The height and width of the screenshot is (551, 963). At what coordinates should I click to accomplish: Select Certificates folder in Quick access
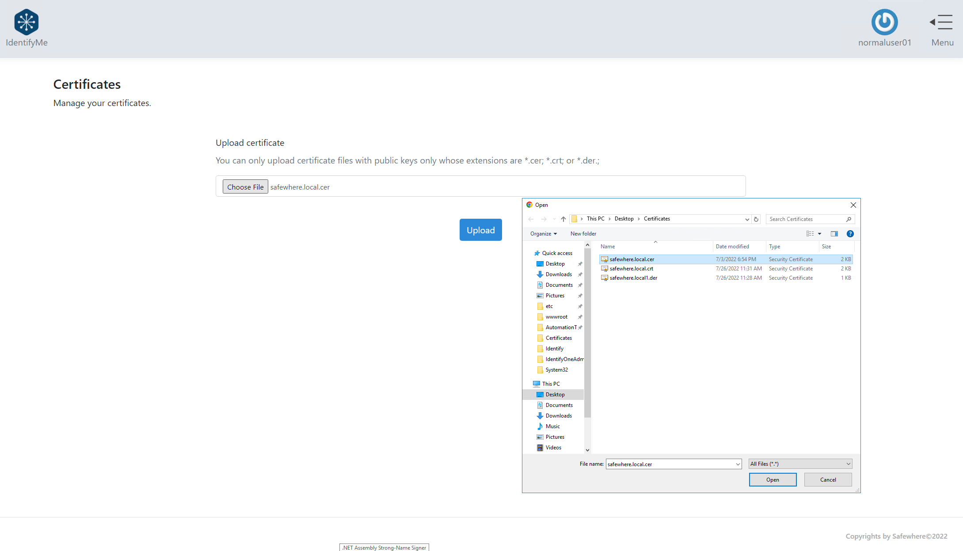[x=558, y=338]
